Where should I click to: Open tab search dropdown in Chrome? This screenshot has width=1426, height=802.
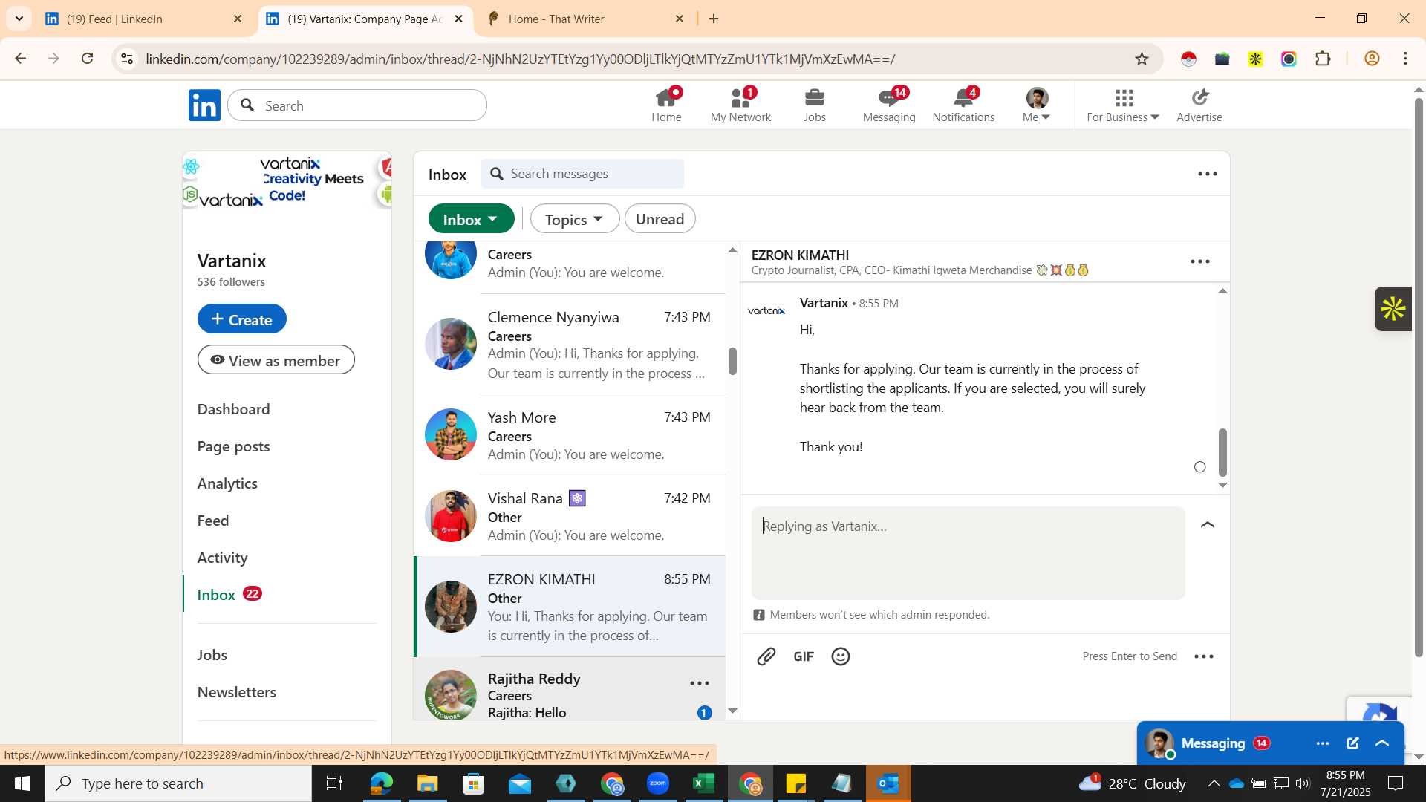point(19,19)
